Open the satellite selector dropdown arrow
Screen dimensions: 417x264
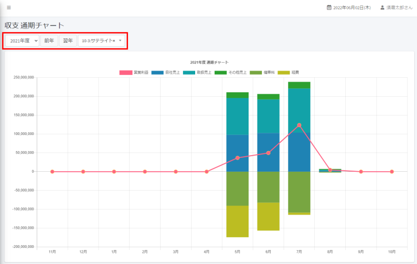[x=120, y=41]
